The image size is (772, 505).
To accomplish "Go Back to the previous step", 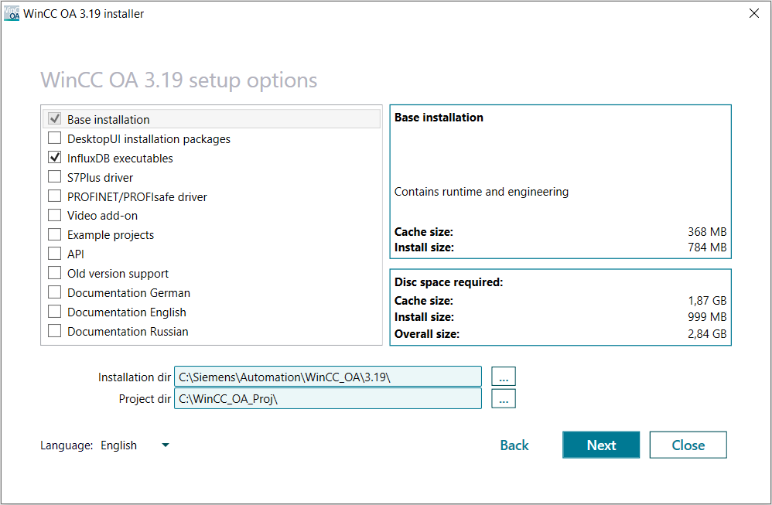I will pos(514,445).
